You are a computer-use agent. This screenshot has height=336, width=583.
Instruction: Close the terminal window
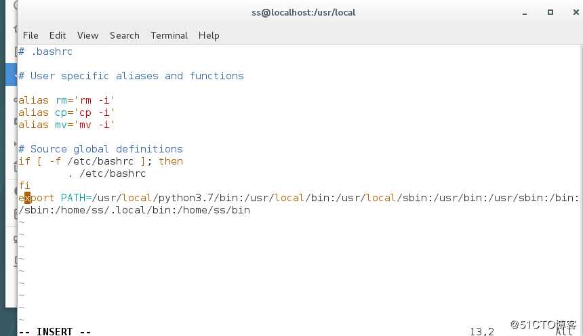[576, 12]
